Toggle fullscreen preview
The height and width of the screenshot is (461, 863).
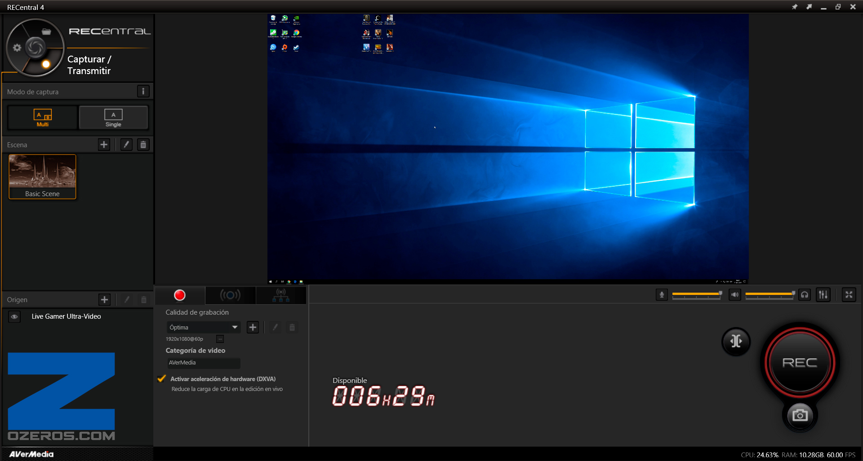tap(849, 295)
